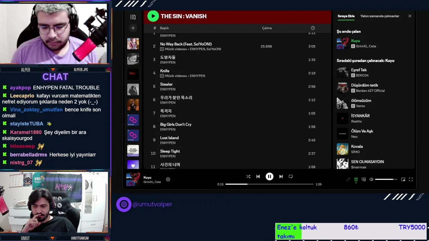Sort by duration clock icon header
The height and width of the screenshot is (241, 429).
click(x=313, y=28)
